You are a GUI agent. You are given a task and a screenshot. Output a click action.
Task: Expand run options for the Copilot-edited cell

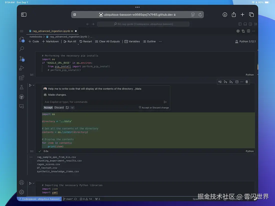coord(33,85)
